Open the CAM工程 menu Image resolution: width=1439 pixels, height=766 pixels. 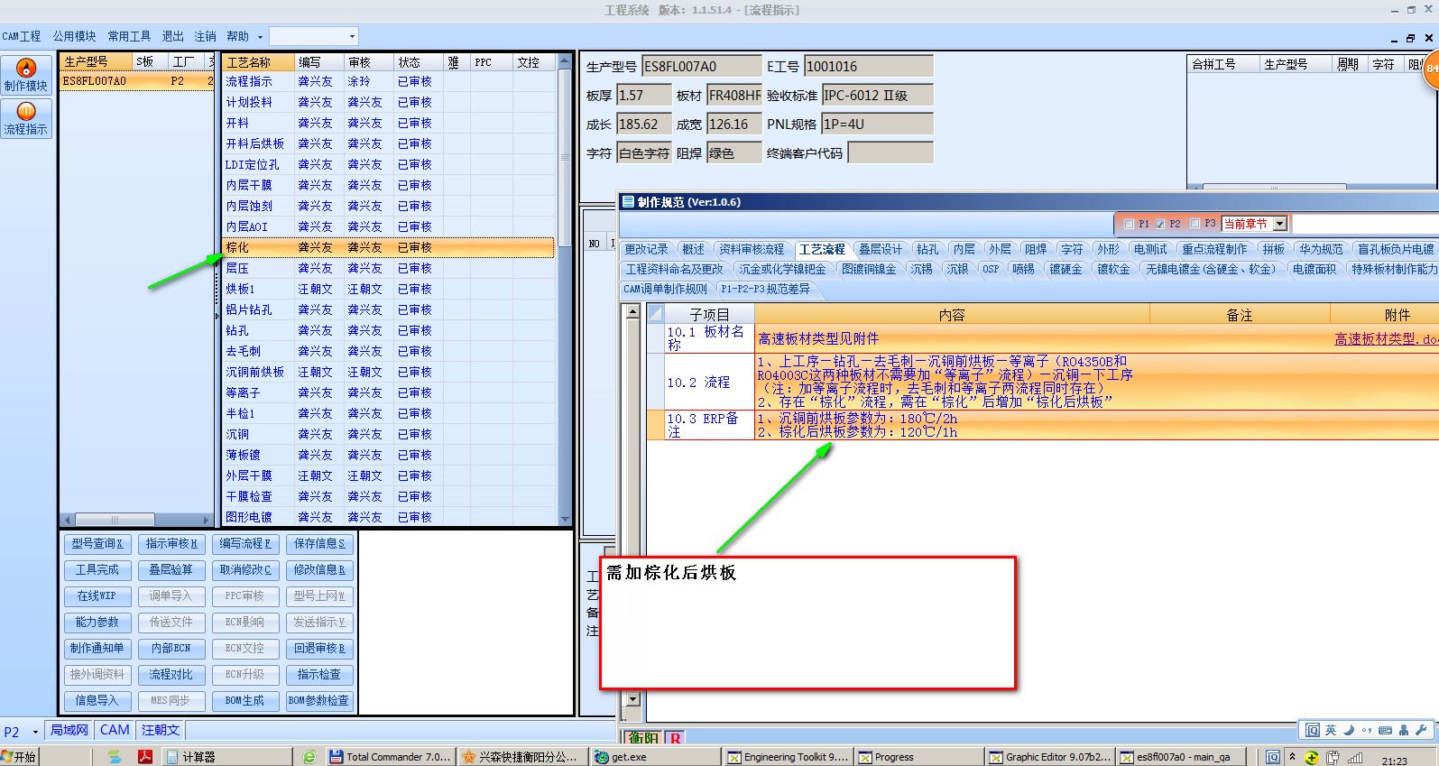[22, 36]
